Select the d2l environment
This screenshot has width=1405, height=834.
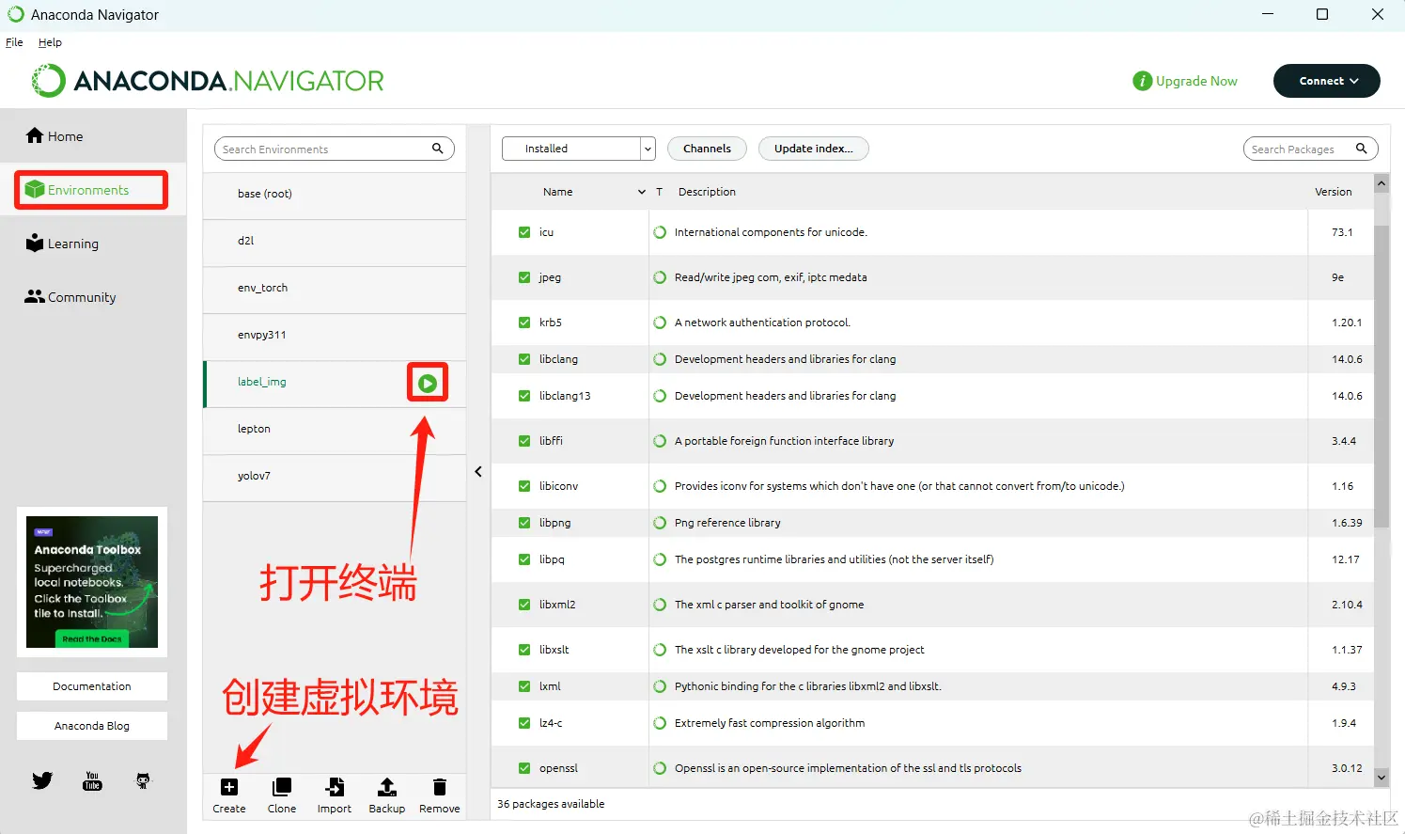[335, 242]
